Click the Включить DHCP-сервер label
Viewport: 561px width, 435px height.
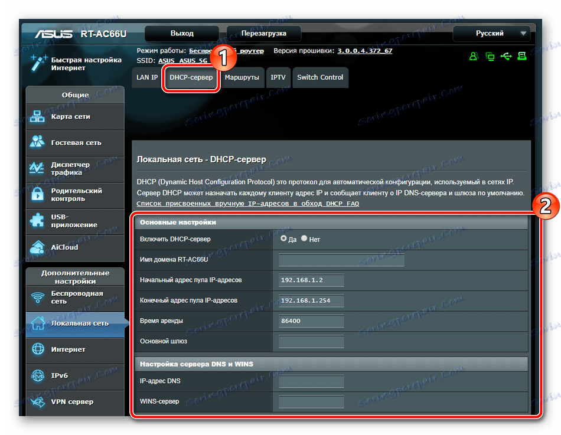click(x=175, y=239)
